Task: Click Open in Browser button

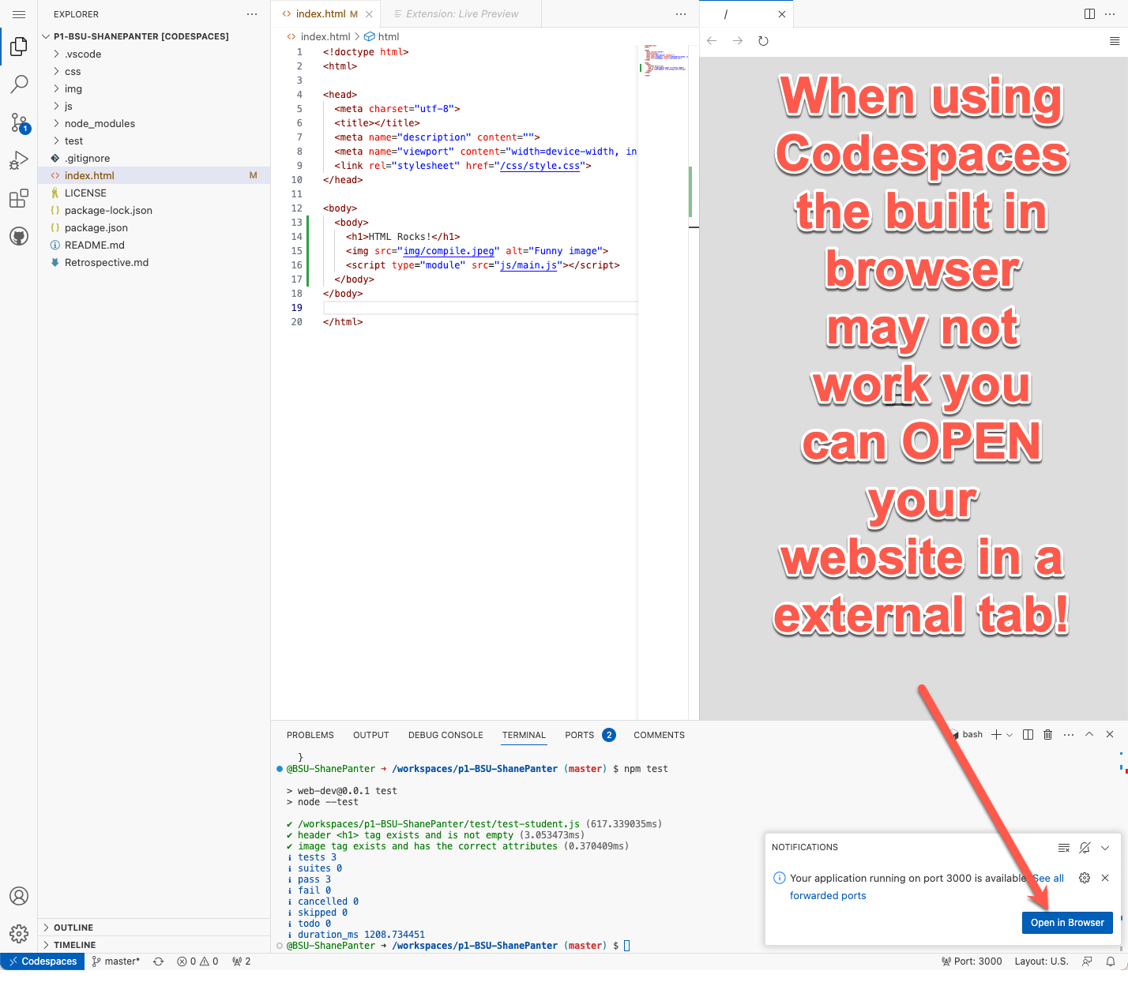Action: pos(1067,923)
